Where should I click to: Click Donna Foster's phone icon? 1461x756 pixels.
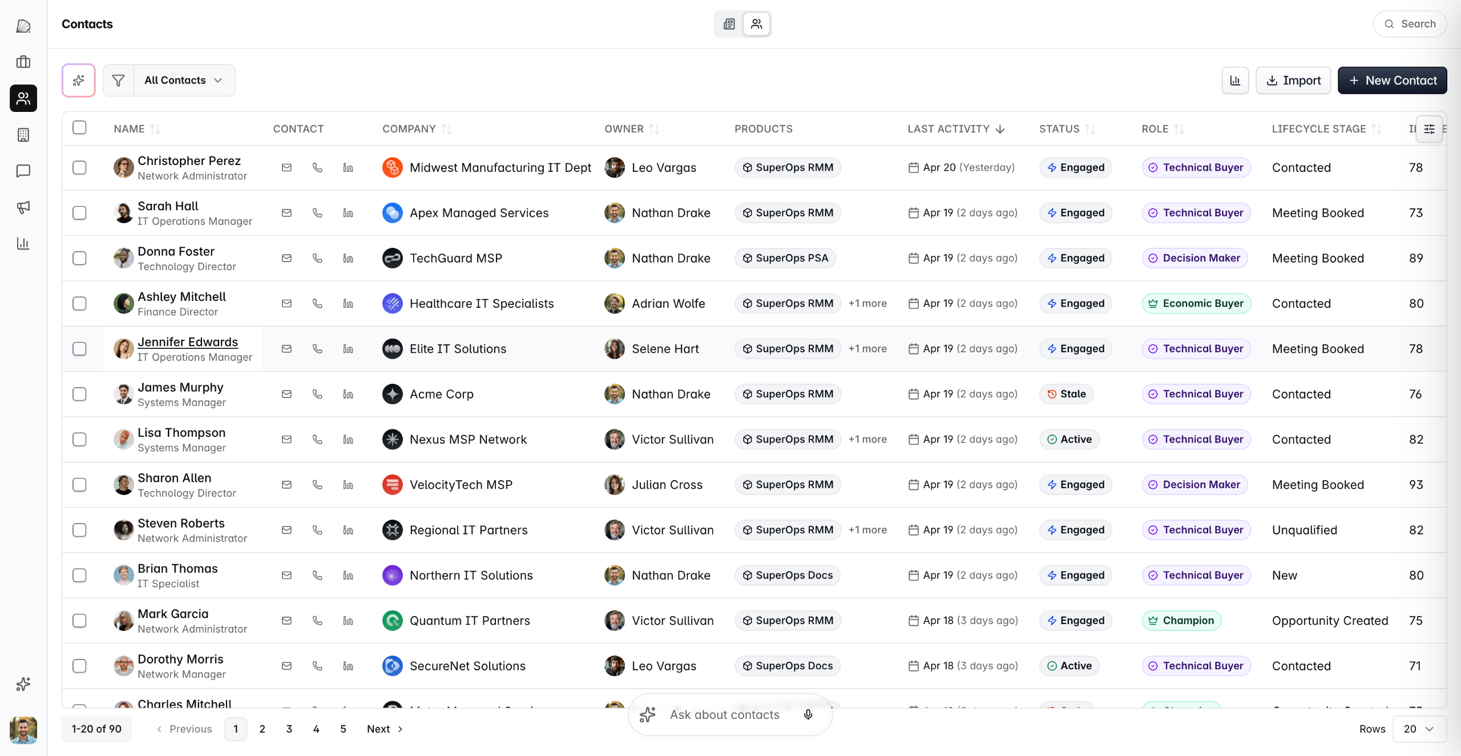click(x=317, y=258)
